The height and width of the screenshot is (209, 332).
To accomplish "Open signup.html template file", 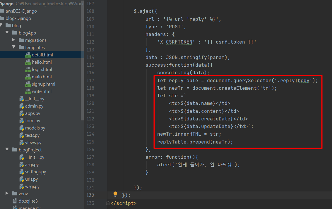I will (43, 84).
